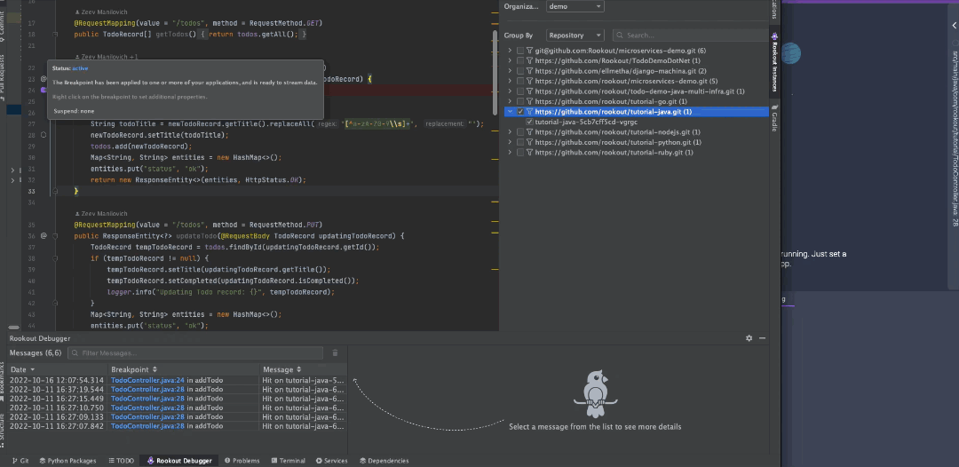Collapse the tutorial-java.git tree node
The width and height of the screenshot is (959, 467).
(x=510, y=112)
